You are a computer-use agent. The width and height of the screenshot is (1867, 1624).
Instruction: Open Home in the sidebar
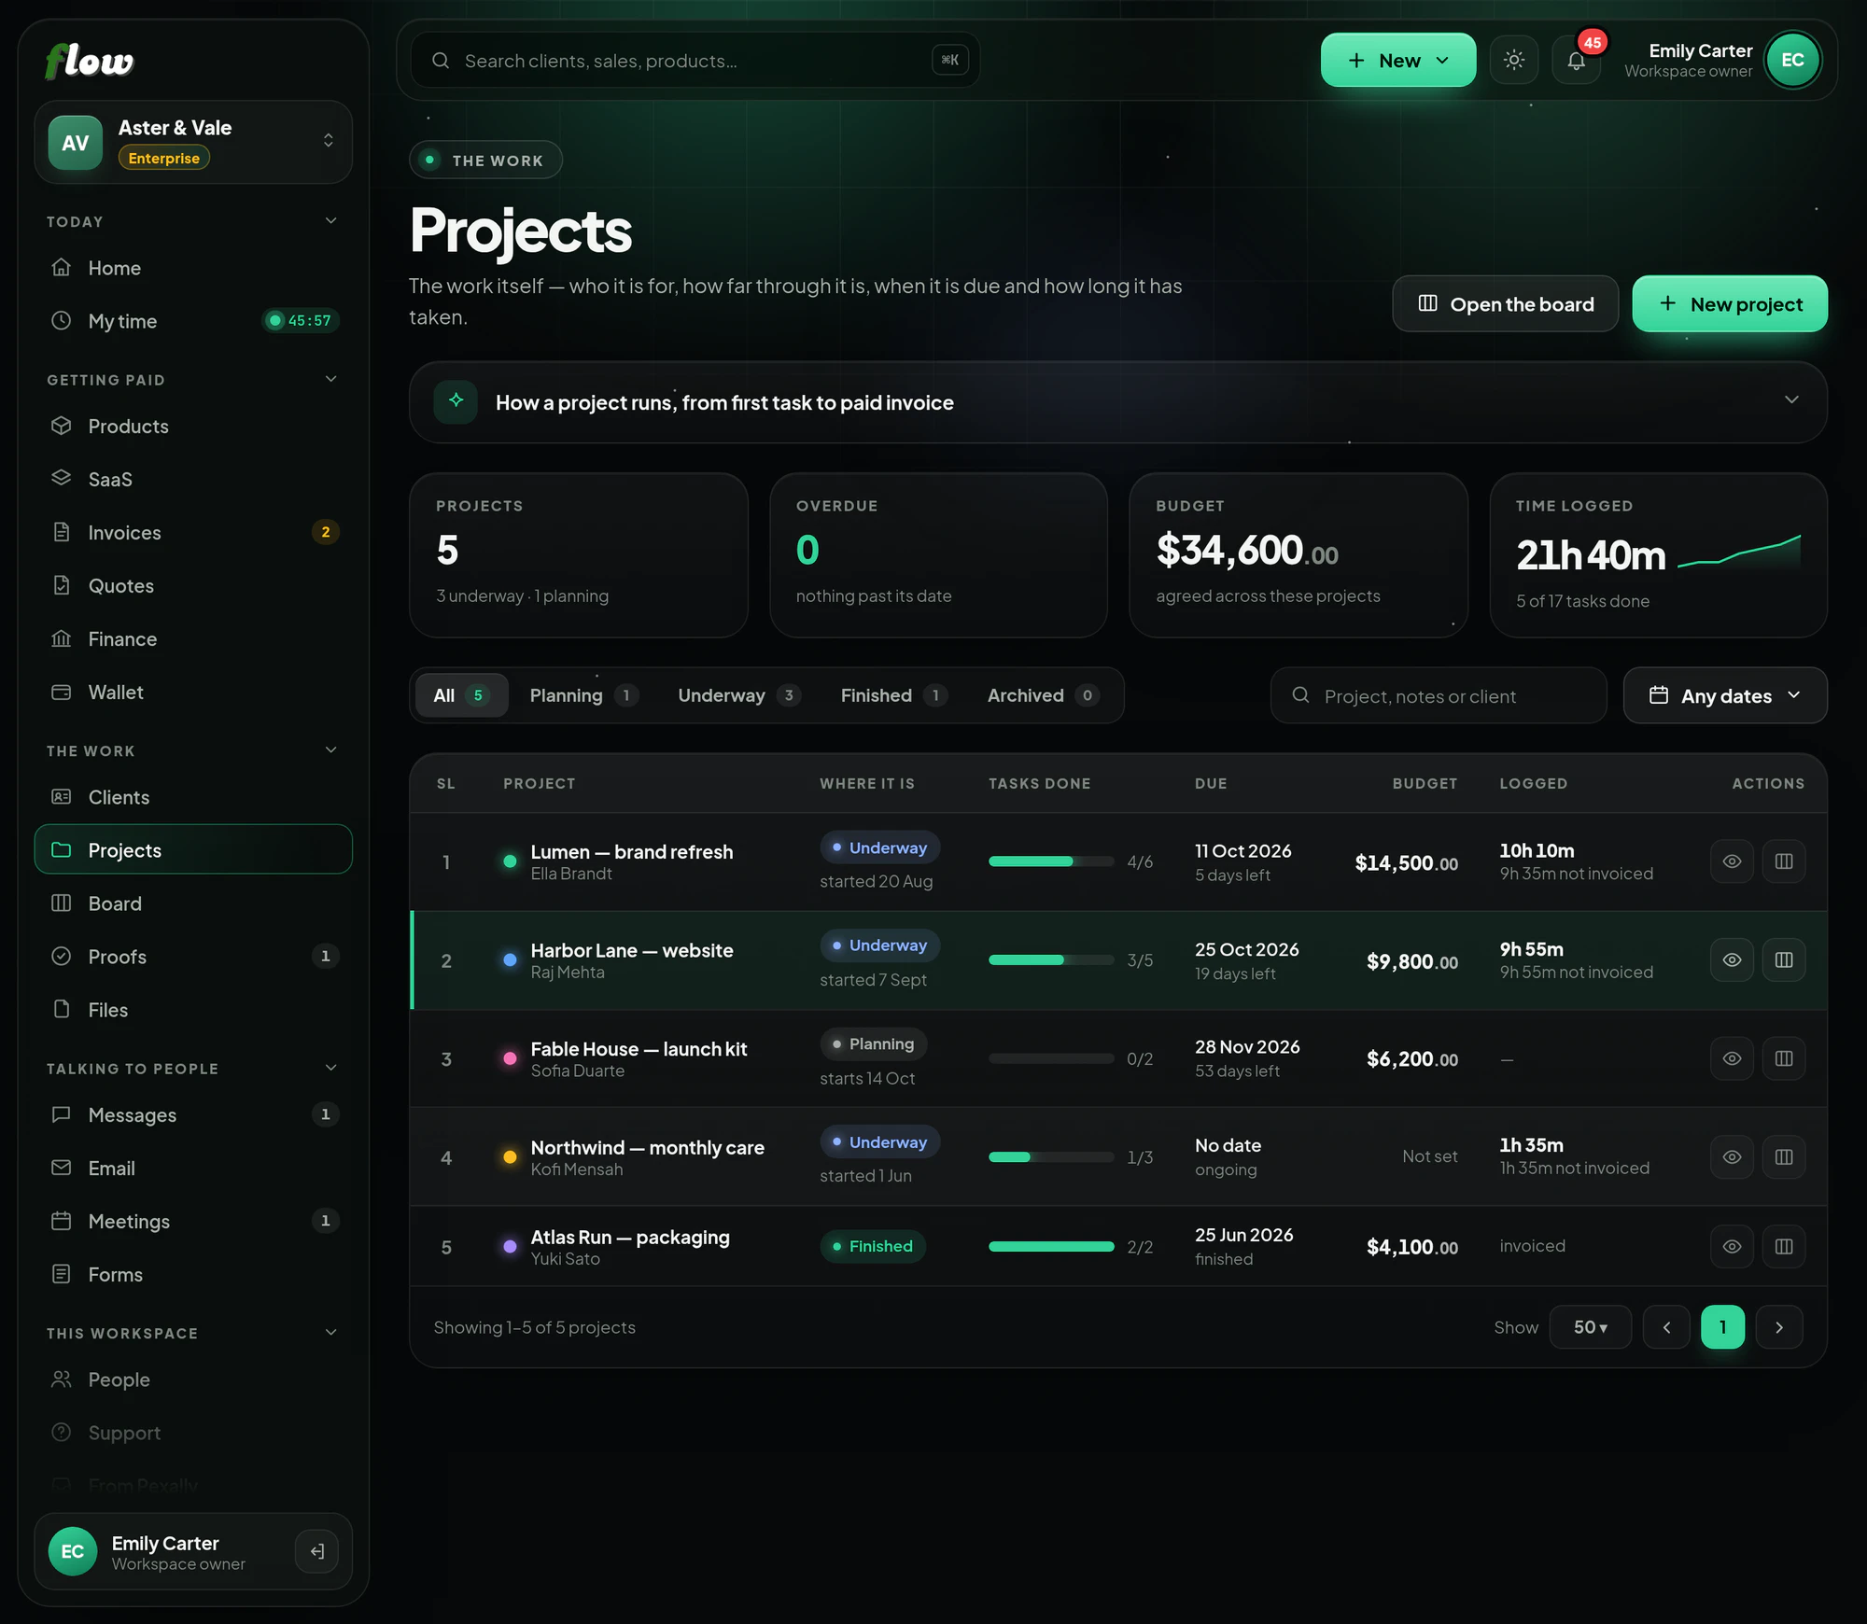click(x=193, y=268)
